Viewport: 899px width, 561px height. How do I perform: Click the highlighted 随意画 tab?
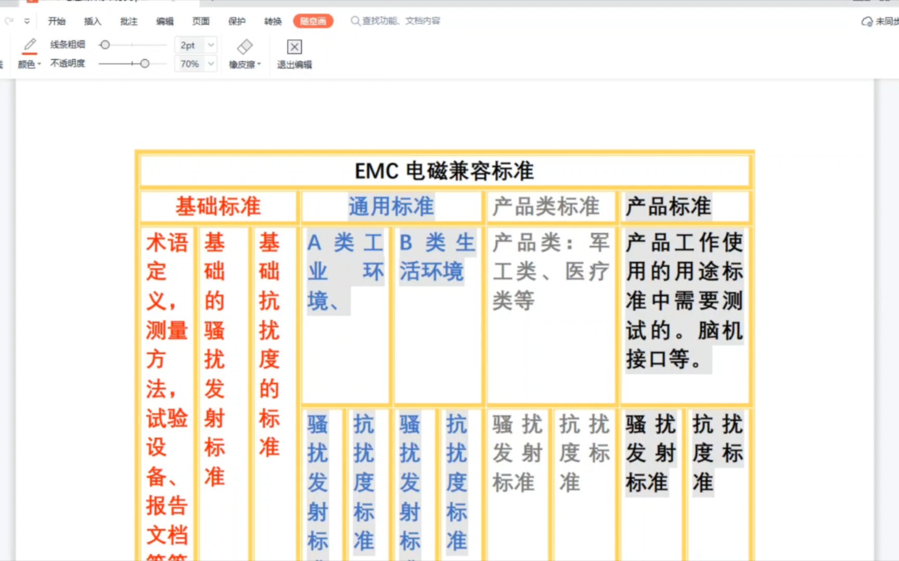(x=313, y=21)
